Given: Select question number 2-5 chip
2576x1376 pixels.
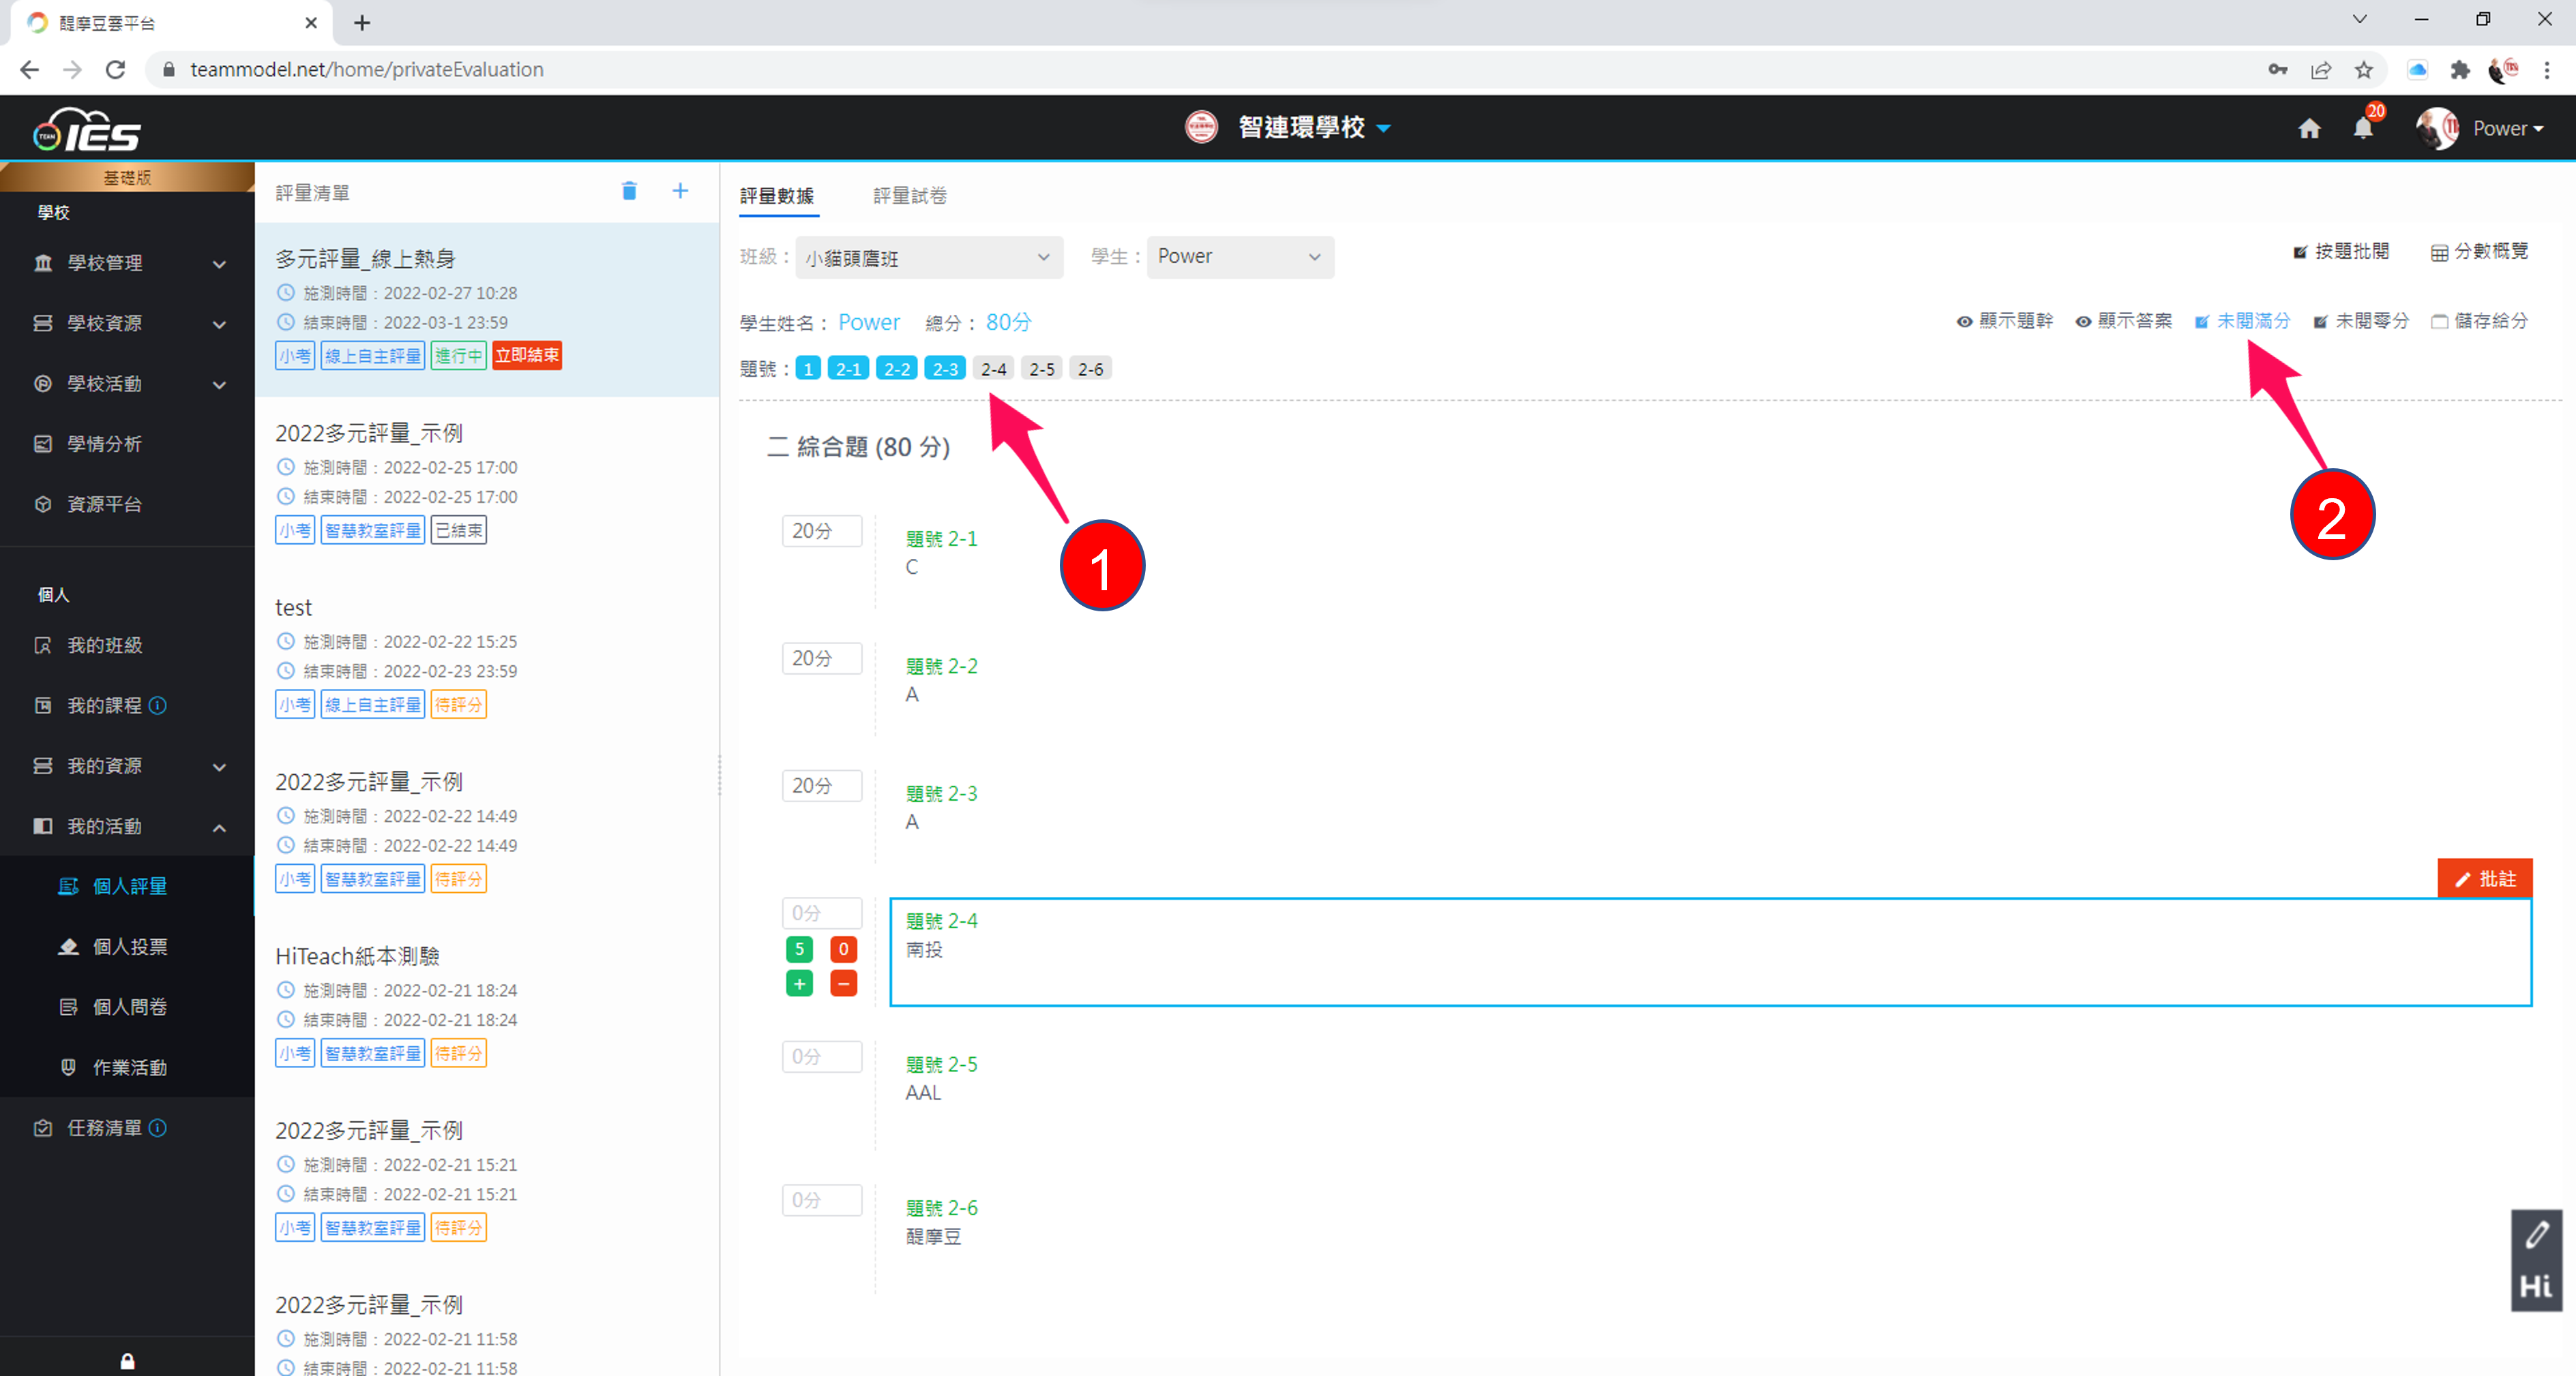Looking at the screenshot, I should pyautogui.click(x=1041, y=369).
